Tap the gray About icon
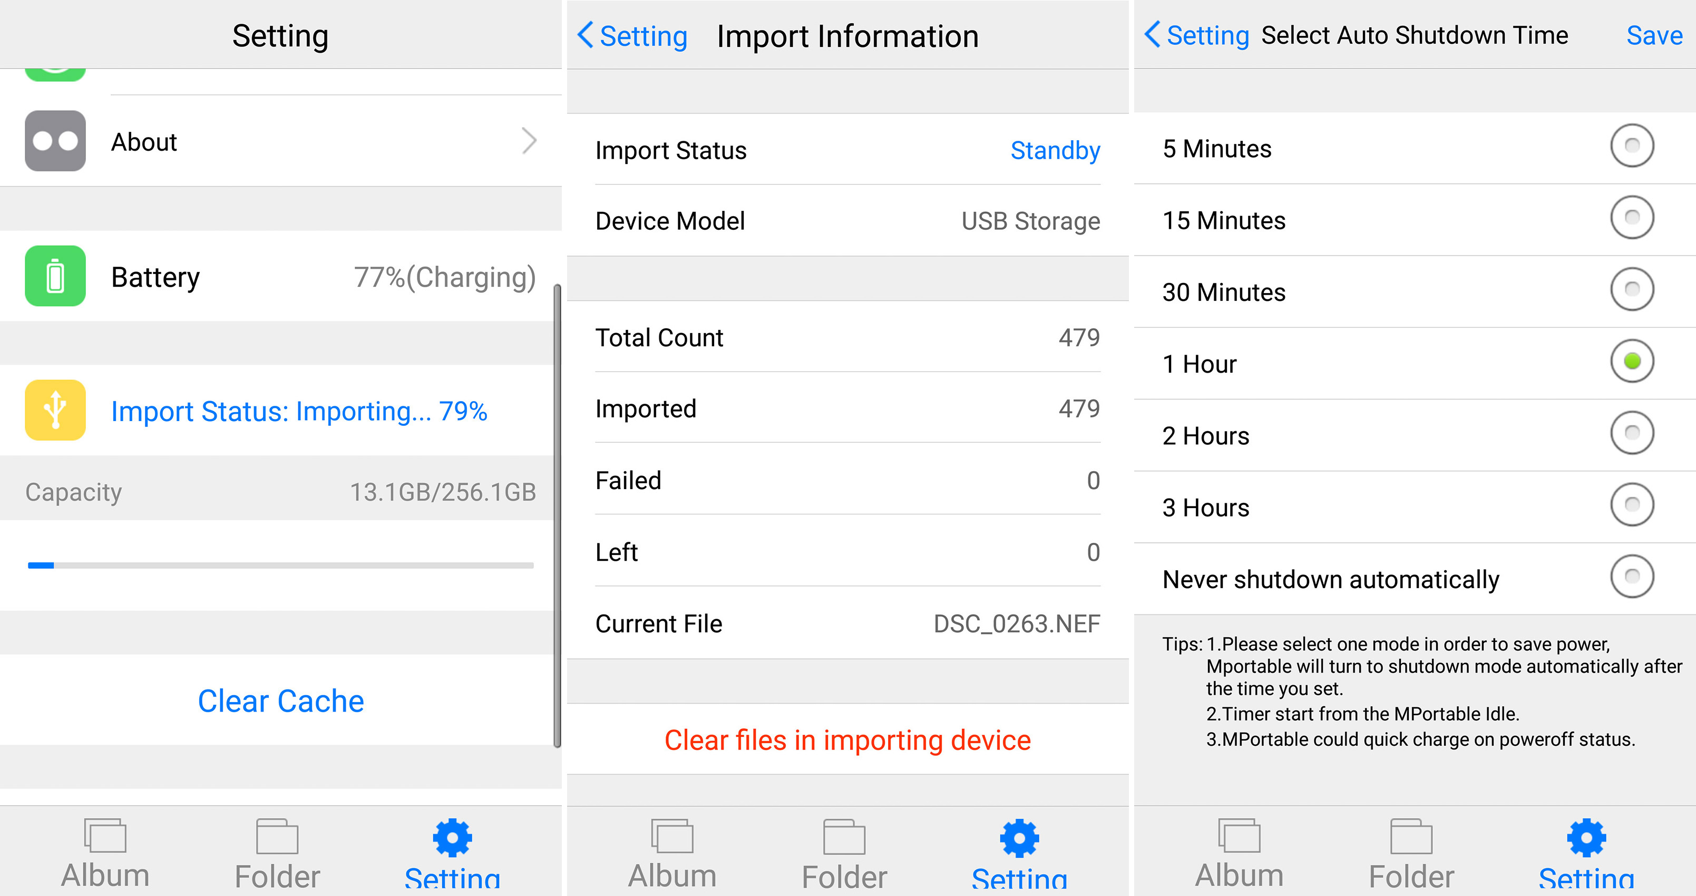1696x896 pixels. 55,141
